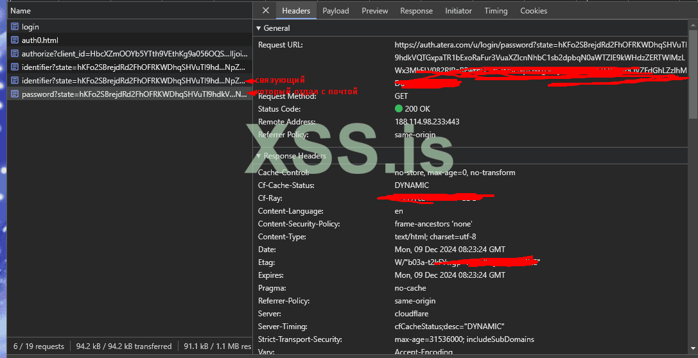This screenshot has height=358, width=698.
Task: Click the Referrer-Policy value in Response Headers
Action: 415,301
